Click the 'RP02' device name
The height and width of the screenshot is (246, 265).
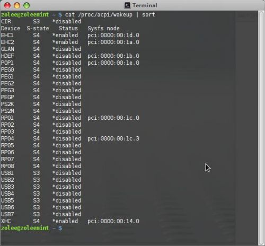pos(7,125)
